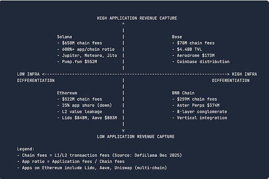Click the LOW APPLICATION REVENUE CAPTURE label
The width and height of the screenshot is (269, 179).
pos(137,136)
